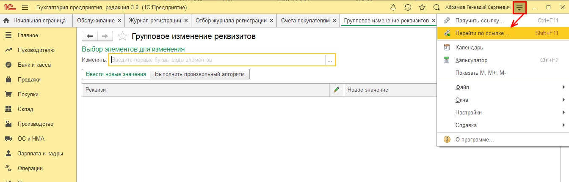Image resolution: width=569 pixels, height=182 pixels.
Task: Open Банк и касса section
Action: 34,65
